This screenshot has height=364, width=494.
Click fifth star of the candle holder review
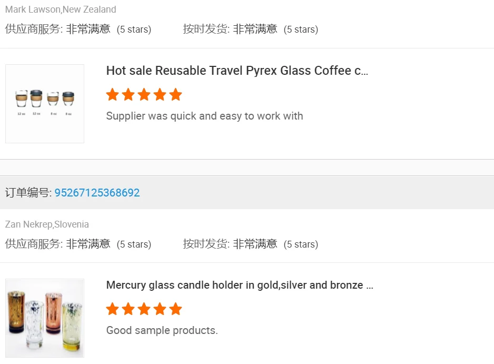tap(175, 309)
